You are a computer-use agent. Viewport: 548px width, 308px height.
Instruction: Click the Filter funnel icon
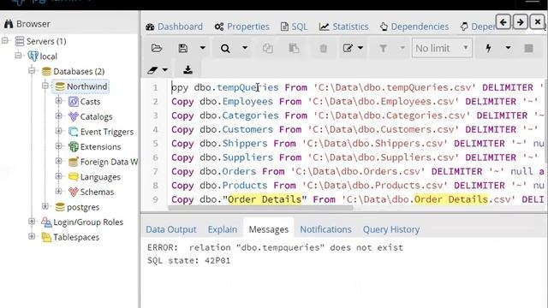click(384, 48)
